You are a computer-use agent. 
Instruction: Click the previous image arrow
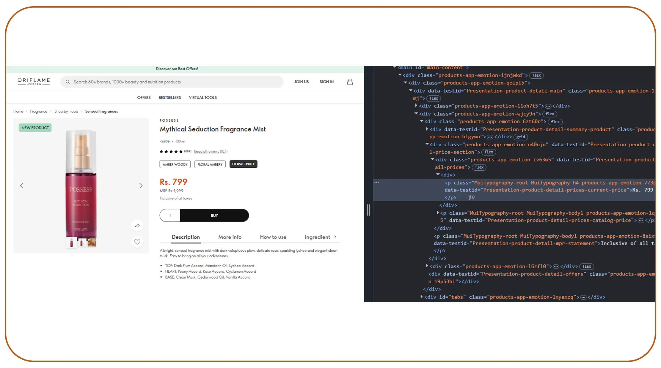(21, 185)
